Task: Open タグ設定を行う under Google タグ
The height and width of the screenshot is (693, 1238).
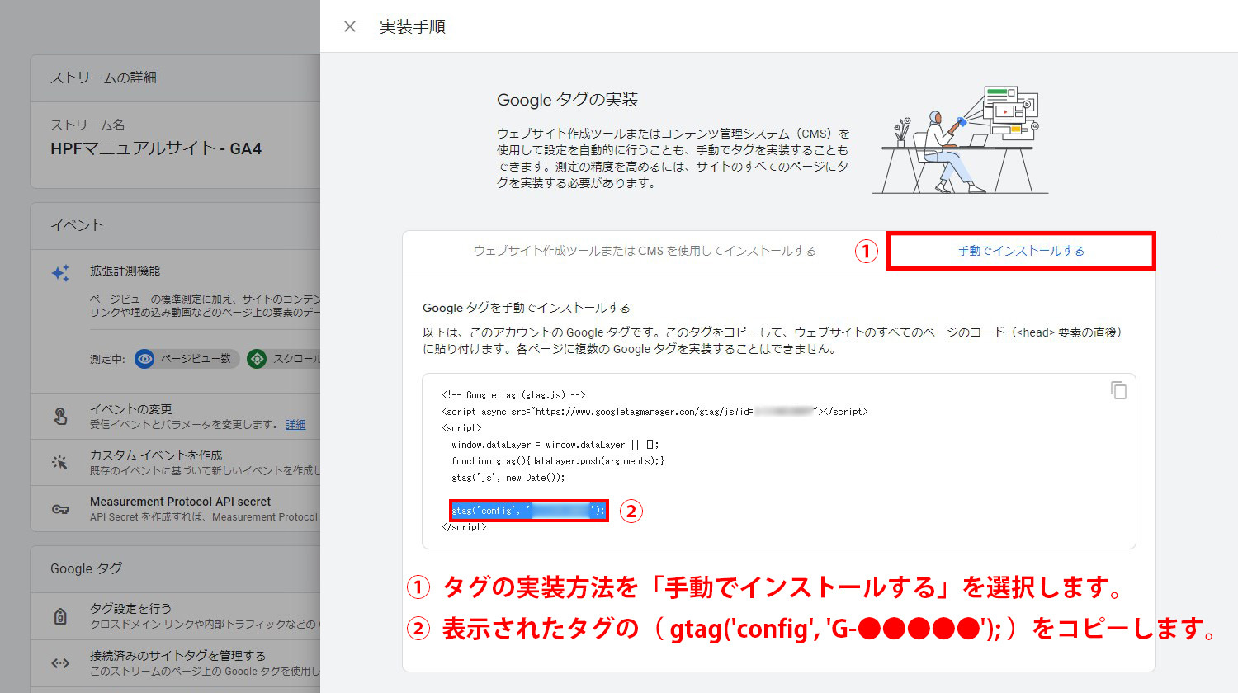Action: point(176,615)
